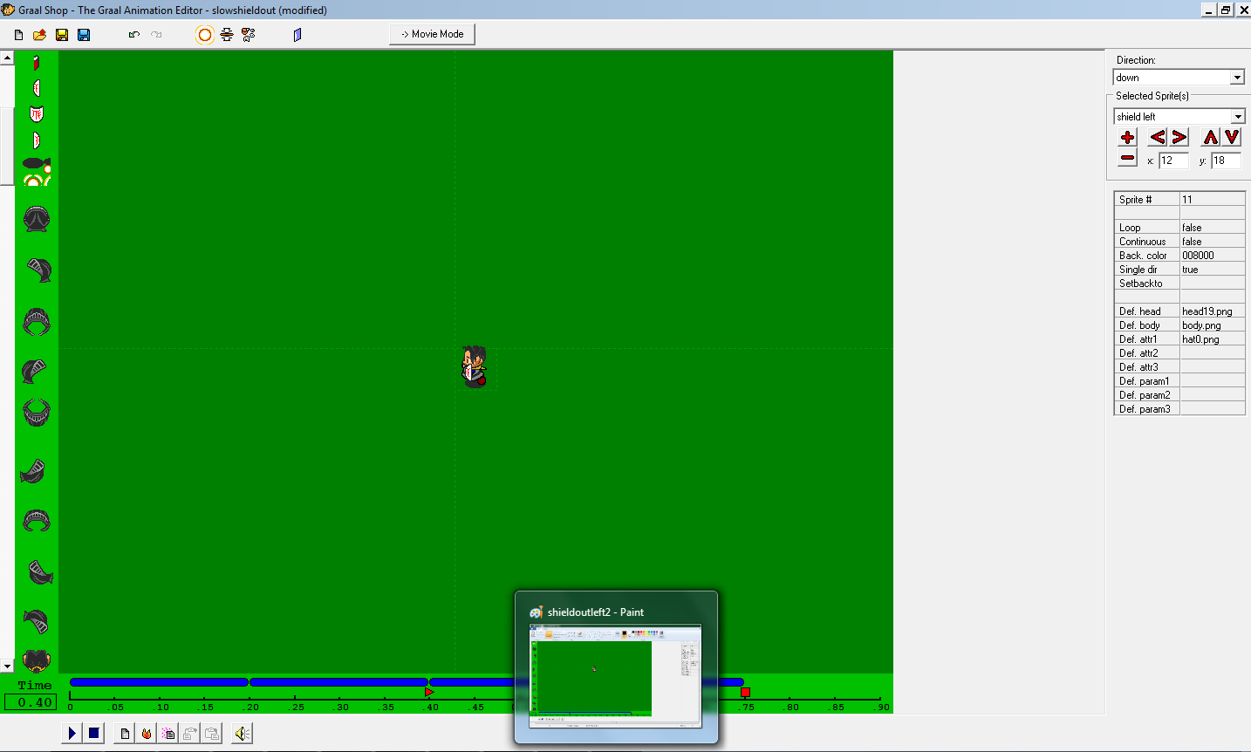This screenshot has width=1251, height=752.
Task: Open an animation file with folder icon
Action: 40,35
